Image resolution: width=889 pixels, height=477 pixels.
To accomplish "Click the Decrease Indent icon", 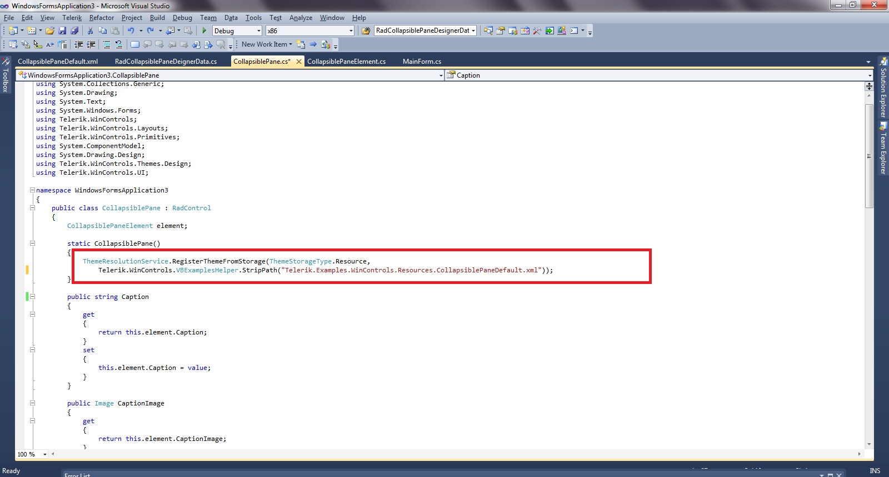I will click(x=79, y=44).
